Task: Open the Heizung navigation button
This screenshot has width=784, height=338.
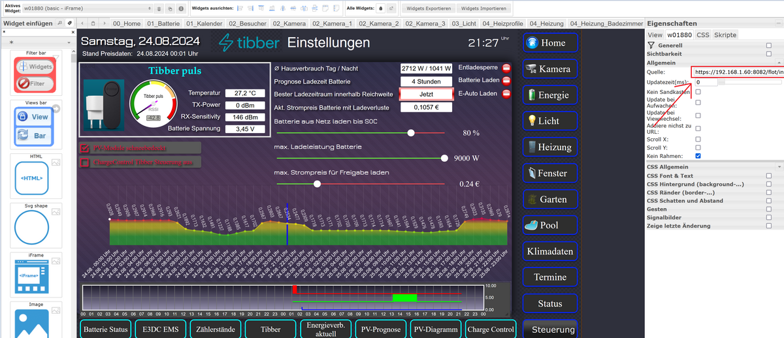Action: 549,147
